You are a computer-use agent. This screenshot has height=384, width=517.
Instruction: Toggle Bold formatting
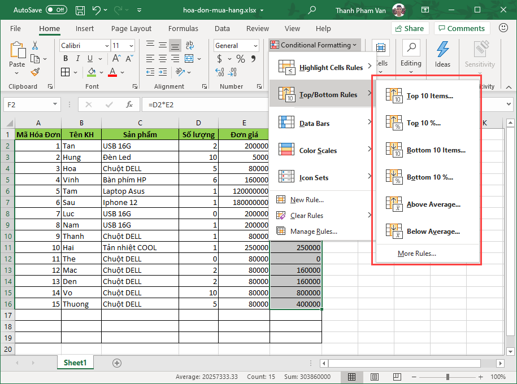pyautogui.click(x=66, y=59)
